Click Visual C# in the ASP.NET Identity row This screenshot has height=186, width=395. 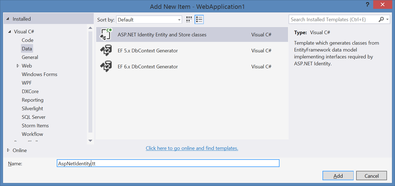(261, 35)
